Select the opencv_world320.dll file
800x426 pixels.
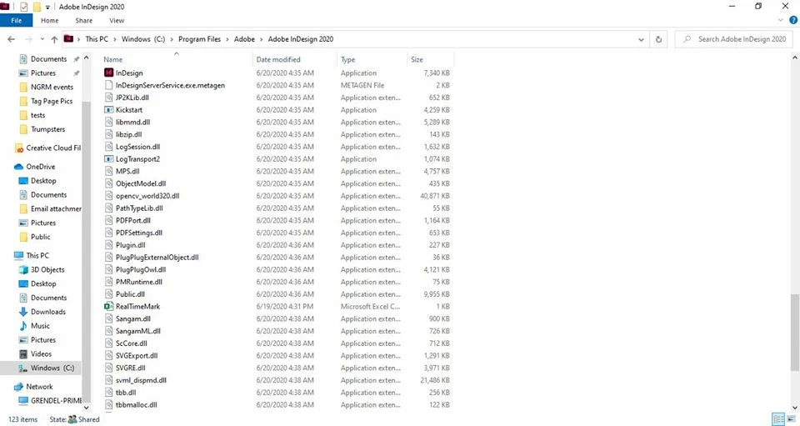click(x=147, y=196)
